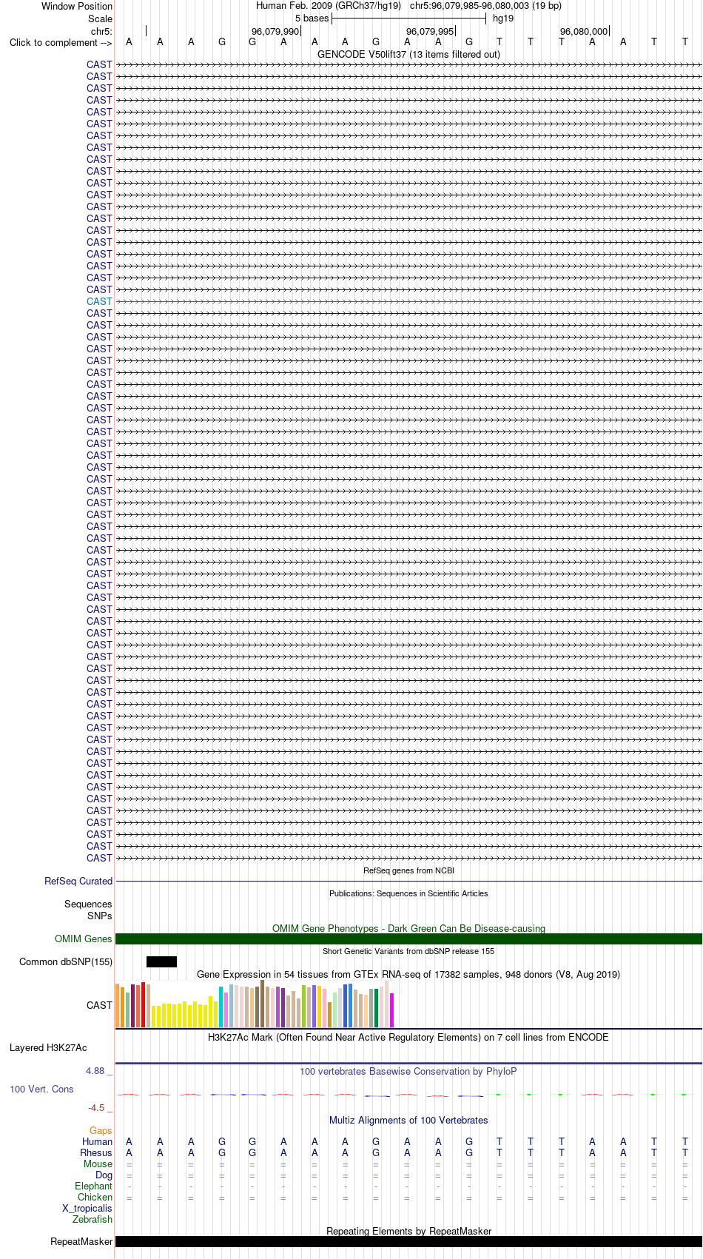The image size is (703, 1259).
Task: Click the RefSeq Curated track label
Action: [x=78, y=882]
